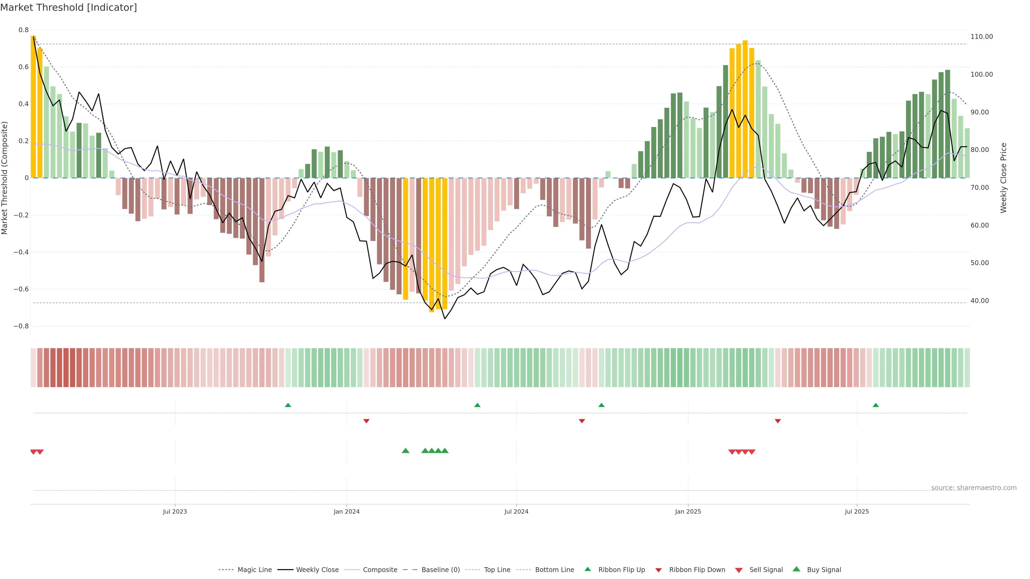Click the isolated leftmost green buy signal triangle
Viewport: 1030px width, 579px height.
pyautogui.click(x=406, y=451)
